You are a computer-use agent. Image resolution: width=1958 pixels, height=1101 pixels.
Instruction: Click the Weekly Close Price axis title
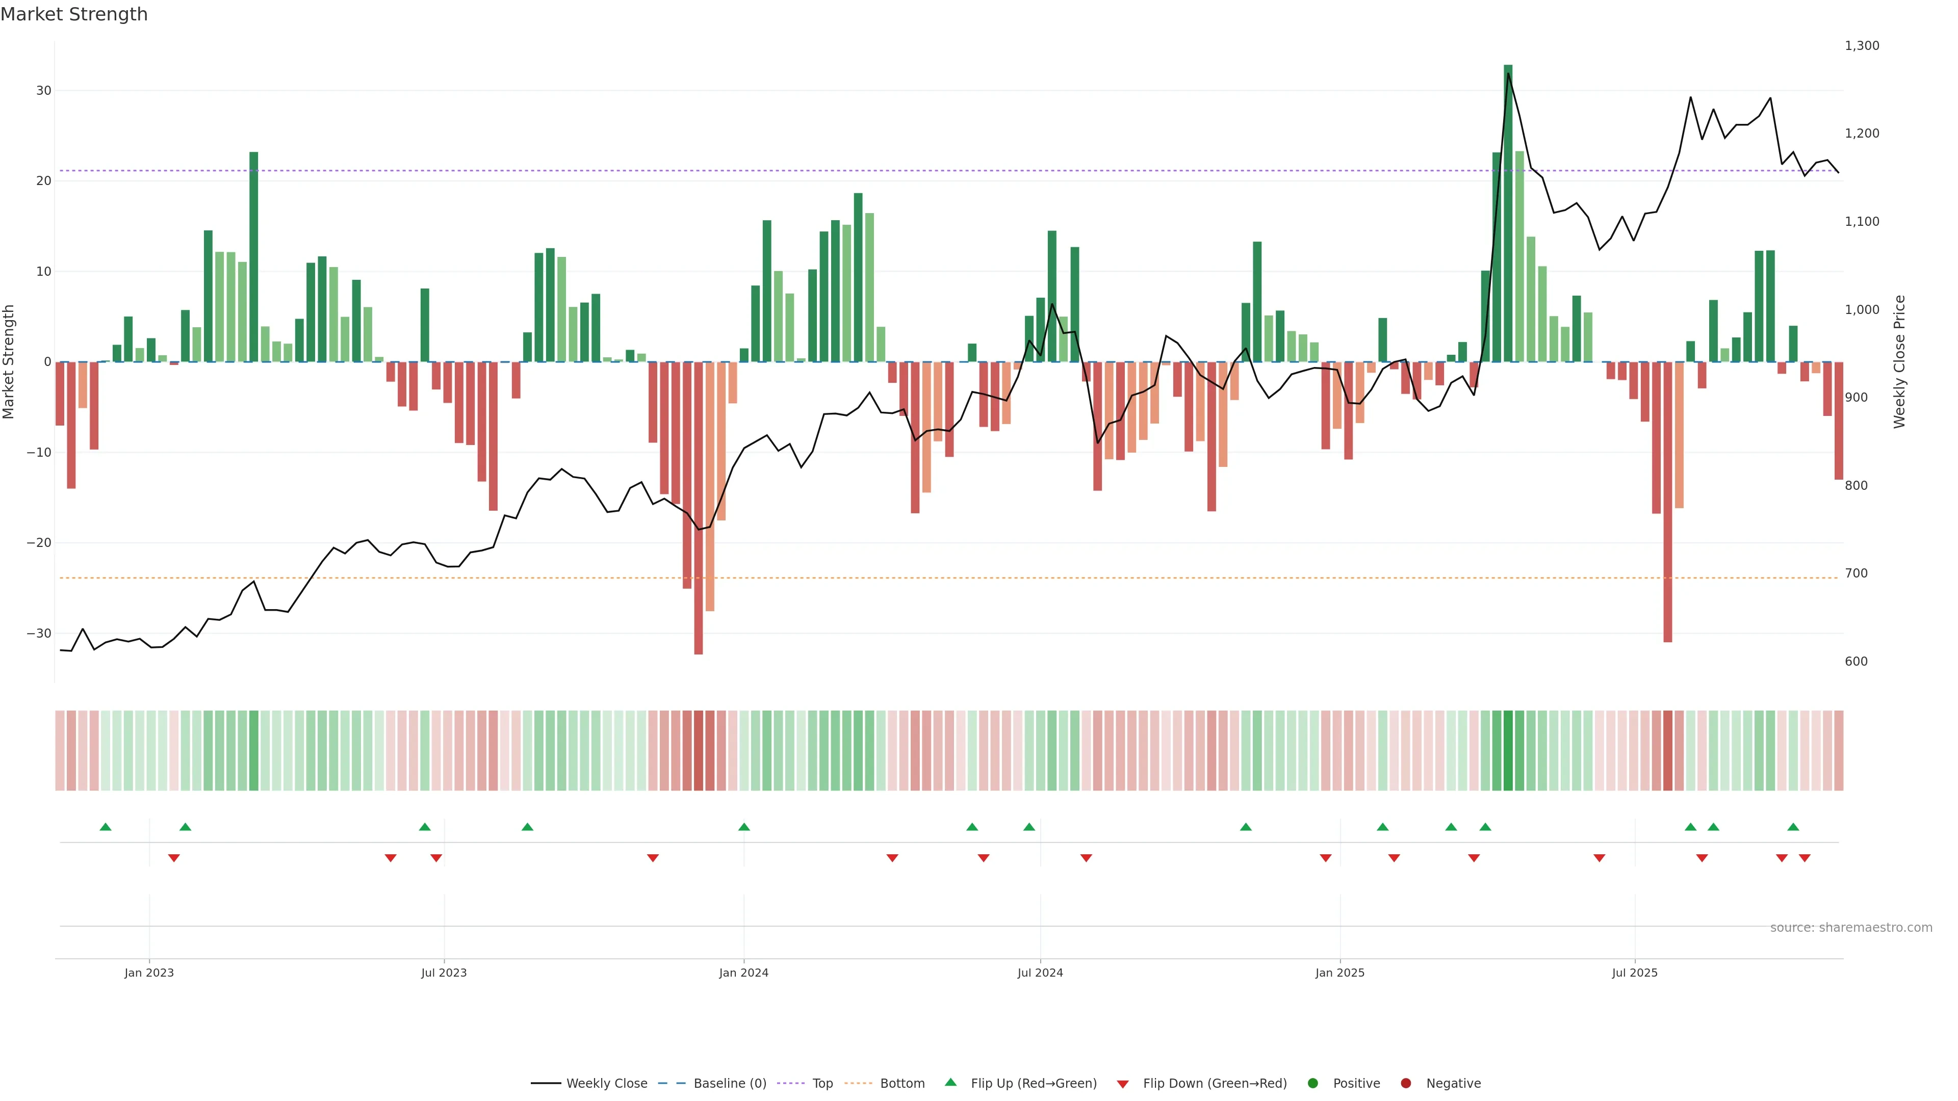[x=1899, y=362]
